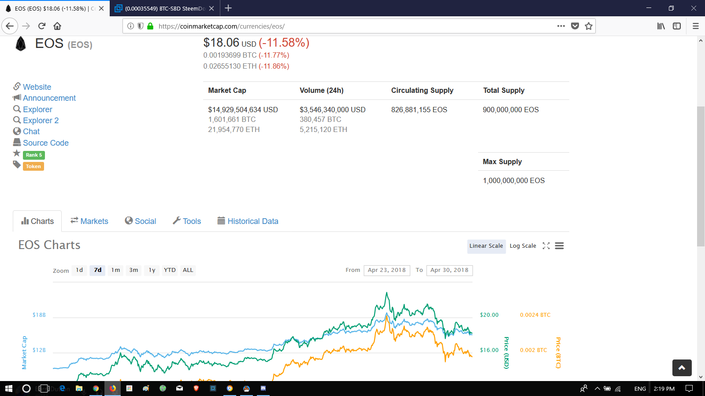Open Brave browser from the taskbar
Image resolution: width=705 pixels, height=396 pixels.
pyautogui.click(x=196, y=389)
